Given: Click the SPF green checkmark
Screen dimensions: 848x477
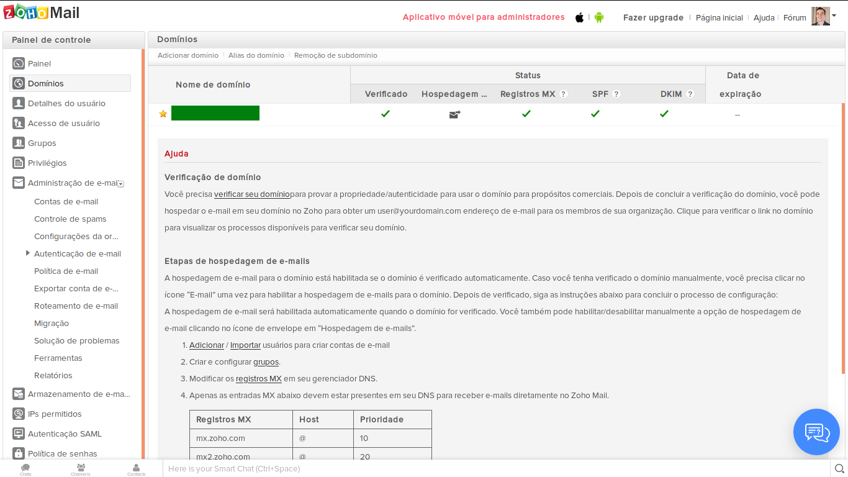Looking at the screenshot, I should pyautogui.click(x=595, y=114).
